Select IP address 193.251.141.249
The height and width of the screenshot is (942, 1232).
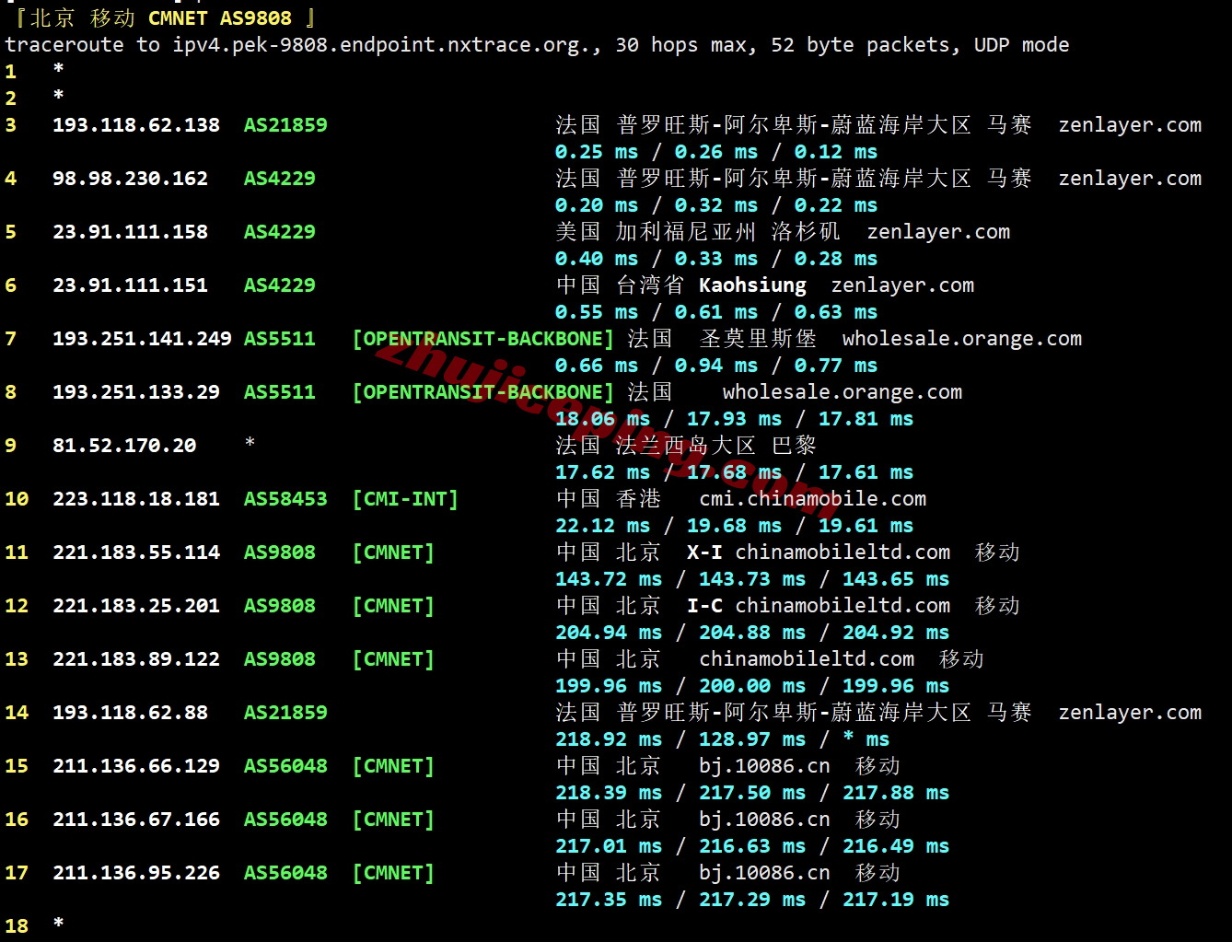[x=142, y=339]
